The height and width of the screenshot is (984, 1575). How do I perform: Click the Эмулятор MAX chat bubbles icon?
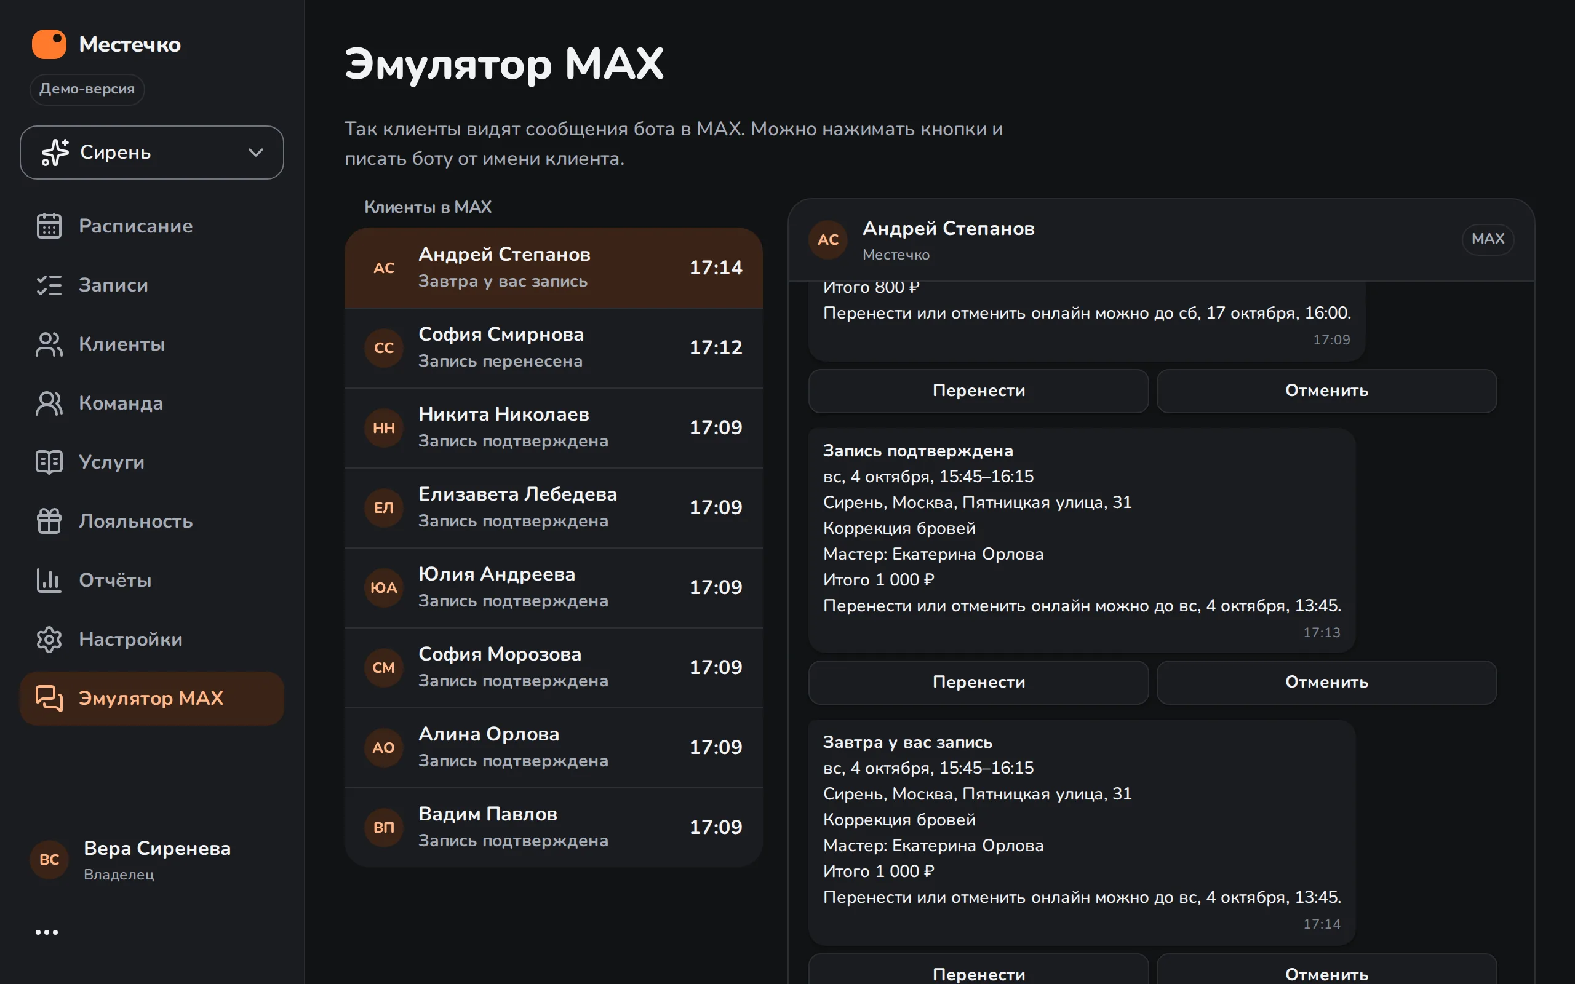point(49,698)
